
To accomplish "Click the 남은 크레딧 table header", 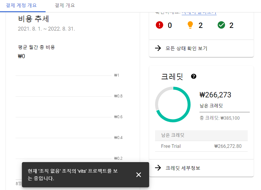I will point(201,135).
